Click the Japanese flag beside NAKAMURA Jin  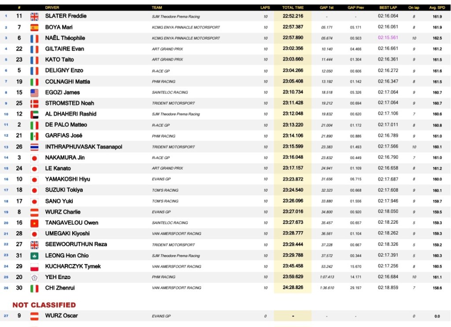coord(34,158)
